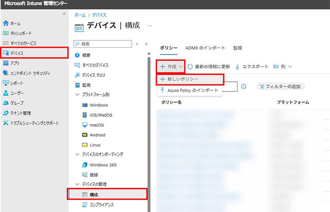Click the エクスポート button

click(x=252, y=67)
